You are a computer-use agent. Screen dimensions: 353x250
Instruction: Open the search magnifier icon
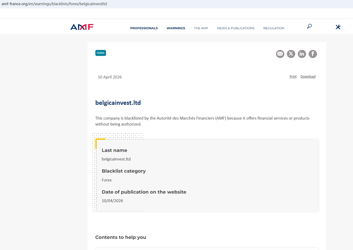309,26
